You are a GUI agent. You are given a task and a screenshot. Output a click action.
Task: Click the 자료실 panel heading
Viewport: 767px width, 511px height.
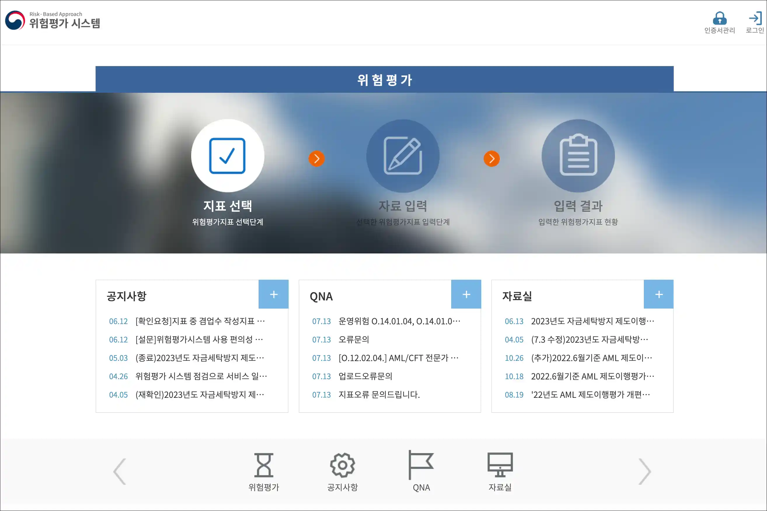click(x=517, y=296)
